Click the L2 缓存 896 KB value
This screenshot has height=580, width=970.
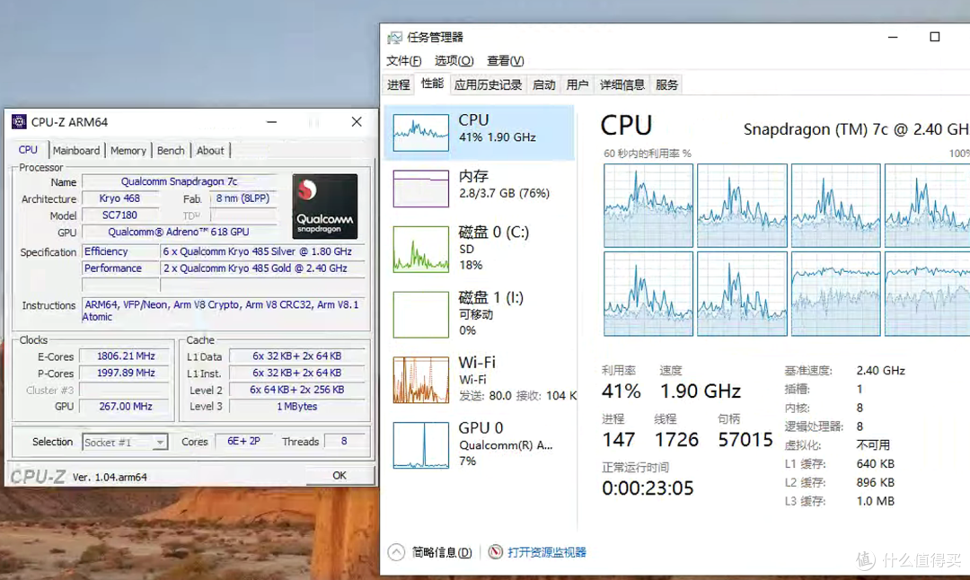click(x=876, y=482)
